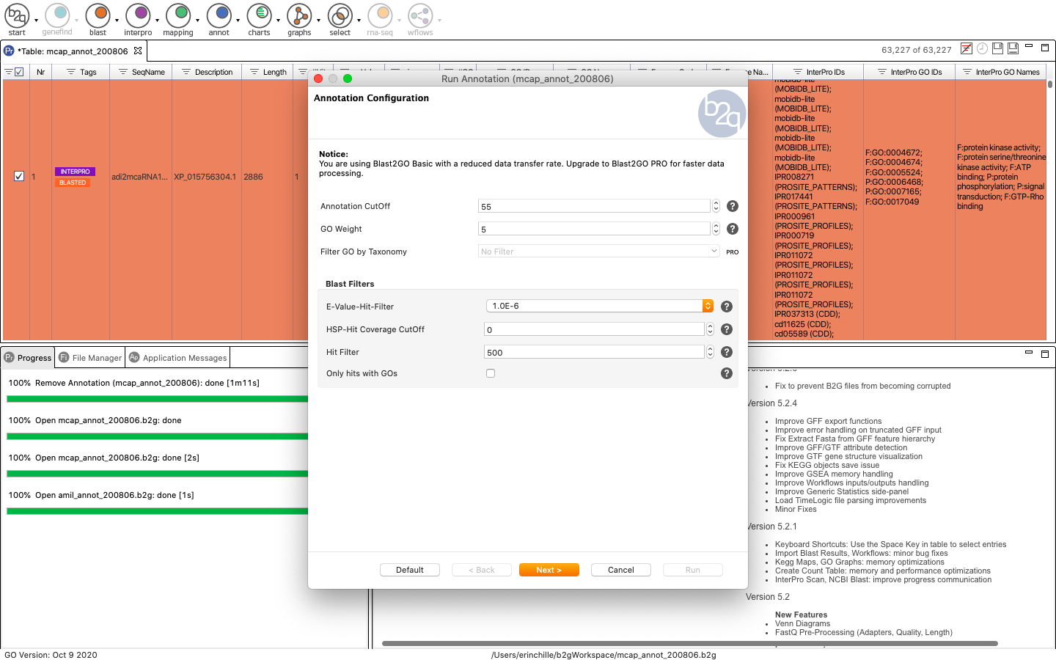Show help for Hit Filter
The height and width of the screenshot is (660, 1056).
tap(726, 352)
